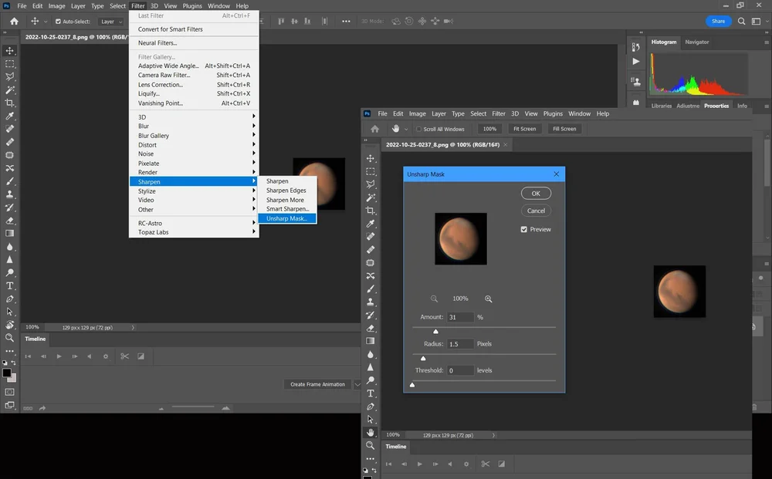Click Cancel in the Unsharp Mask dialog

(536, 211)
